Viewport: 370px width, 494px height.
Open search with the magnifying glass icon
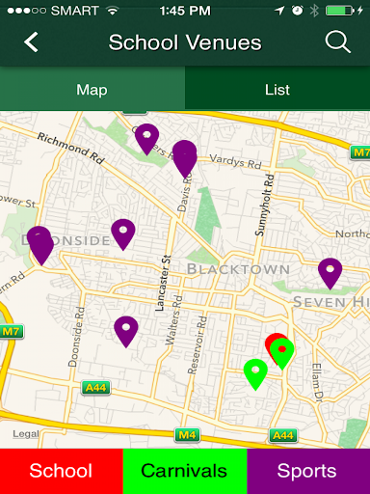[x=337, y=41]
